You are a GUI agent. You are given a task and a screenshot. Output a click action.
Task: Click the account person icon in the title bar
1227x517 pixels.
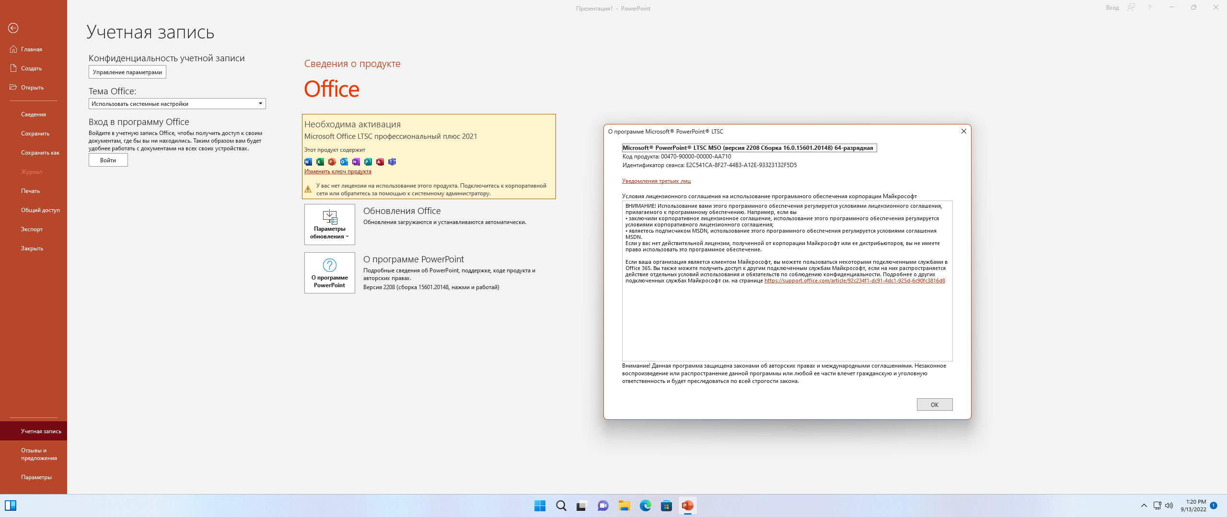[1132, 7]
